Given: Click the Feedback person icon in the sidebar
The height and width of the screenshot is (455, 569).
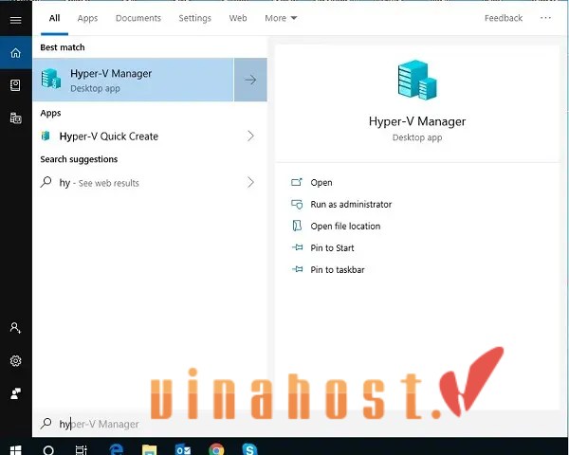Looking at the screenshot, I should click(15, 393).
